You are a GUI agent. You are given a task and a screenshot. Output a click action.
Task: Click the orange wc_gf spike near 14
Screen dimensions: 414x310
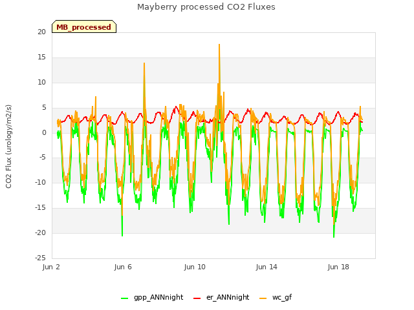pos(144,63)
